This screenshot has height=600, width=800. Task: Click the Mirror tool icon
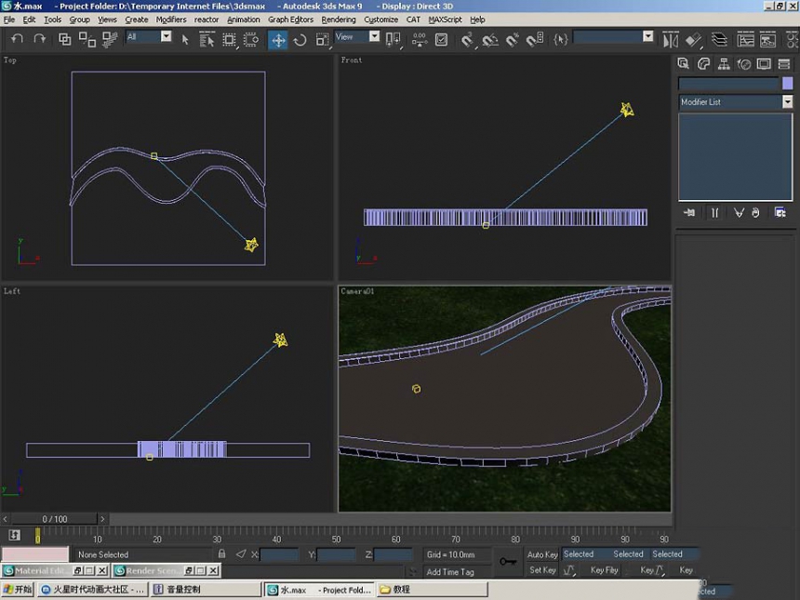pyautogui.click(x=671, y=40)
